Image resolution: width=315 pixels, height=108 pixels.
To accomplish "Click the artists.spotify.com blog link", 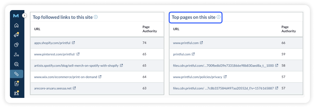I will pos(76,66).
